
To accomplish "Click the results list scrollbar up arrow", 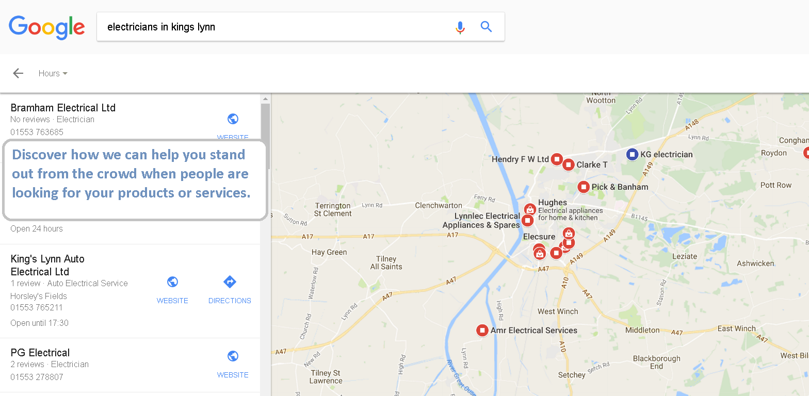I will tap(265, 99).
